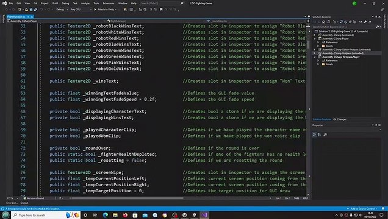The image size is (388, 219).
Task: Click the Windows taskbar search box
Action: pyautogui.click(x=46, y=215)
